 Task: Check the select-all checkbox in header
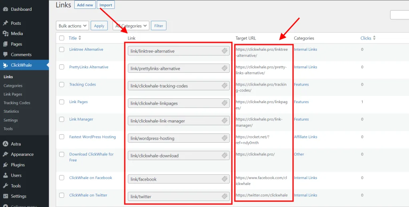tap(62, 38)
